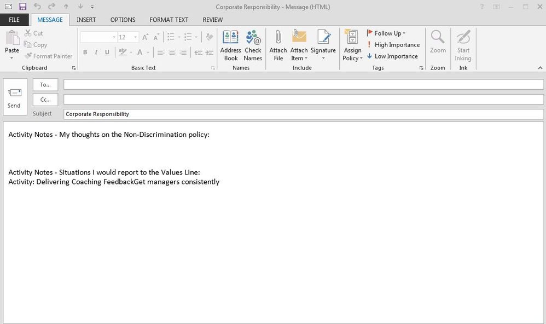
Task: Open the Clipboard pane launcher
Action: point(74,68)
